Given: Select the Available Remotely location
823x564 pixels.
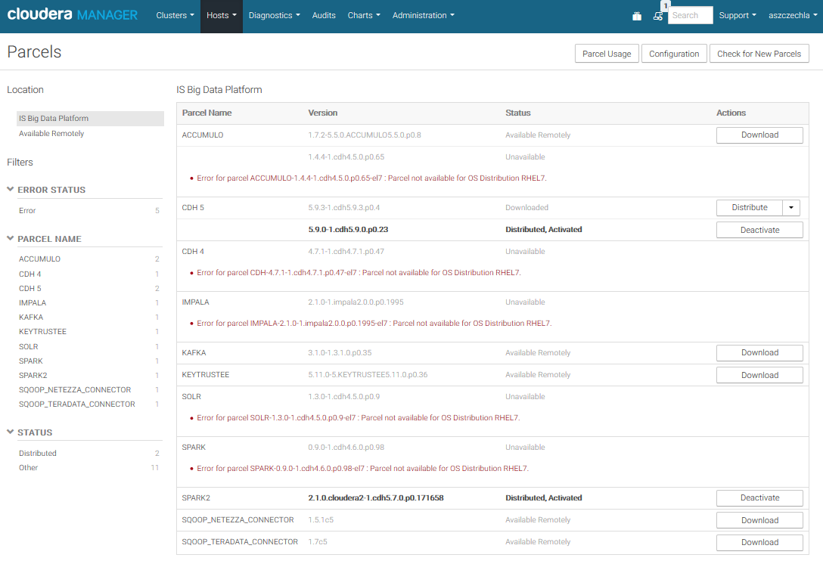Looking at the screenshot, I should coord(51,133).
